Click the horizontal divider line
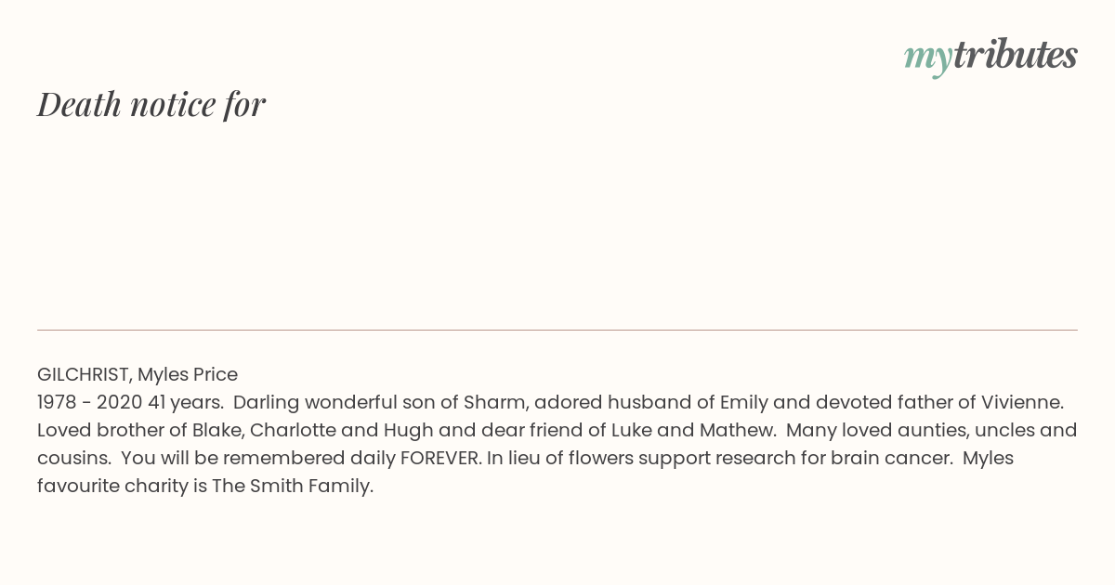 coord(557,330)
